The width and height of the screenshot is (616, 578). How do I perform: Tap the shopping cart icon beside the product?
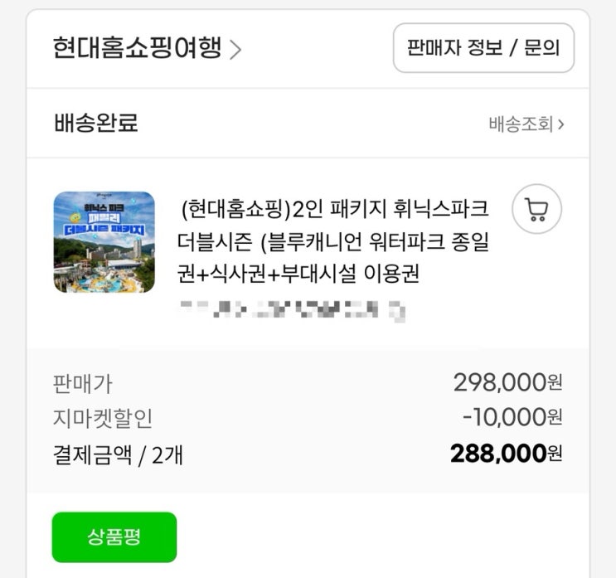point(536,208)
